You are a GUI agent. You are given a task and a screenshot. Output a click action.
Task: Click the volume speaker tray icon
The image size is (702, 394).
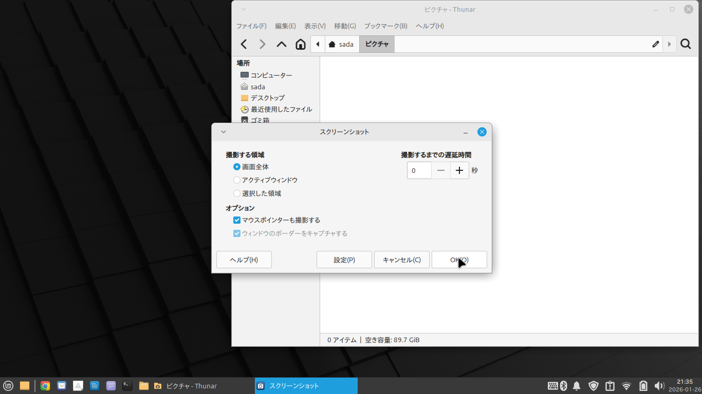click(x=659, y=386)
